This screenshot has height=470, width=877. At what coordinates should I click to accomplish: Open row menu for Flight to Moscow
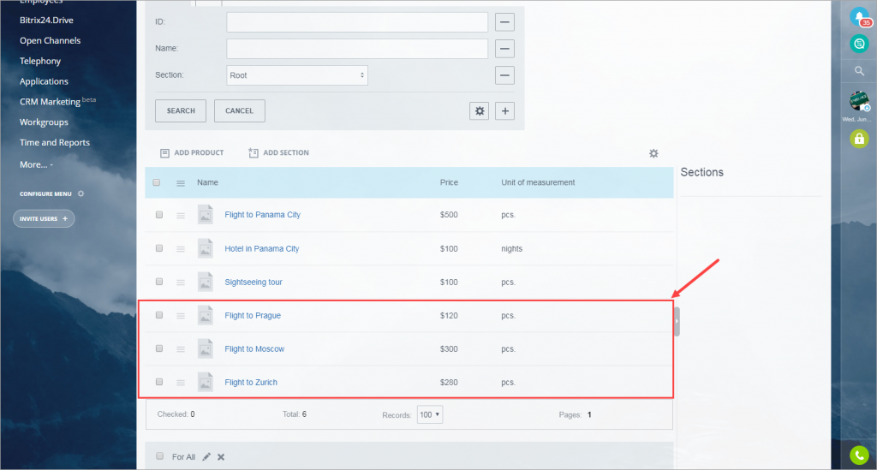tap(181, 349)
